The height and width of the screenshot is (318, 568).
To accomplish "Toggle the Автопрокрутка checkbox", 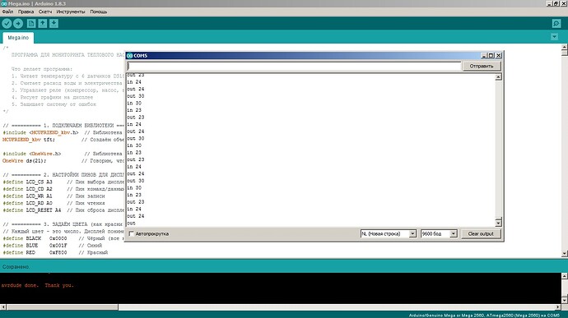I will click(x=132, y=233).
